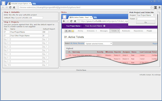Expand the Tickets dropdown arrow
The height and width of the screenshot is (101, 162).
tap(118, 31)
